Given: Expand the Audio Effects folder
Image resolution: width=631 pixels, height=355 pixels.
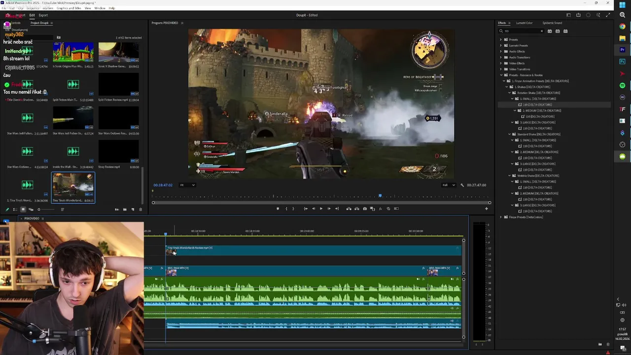Looking at the screenshot, I should [x=501, y=51].
